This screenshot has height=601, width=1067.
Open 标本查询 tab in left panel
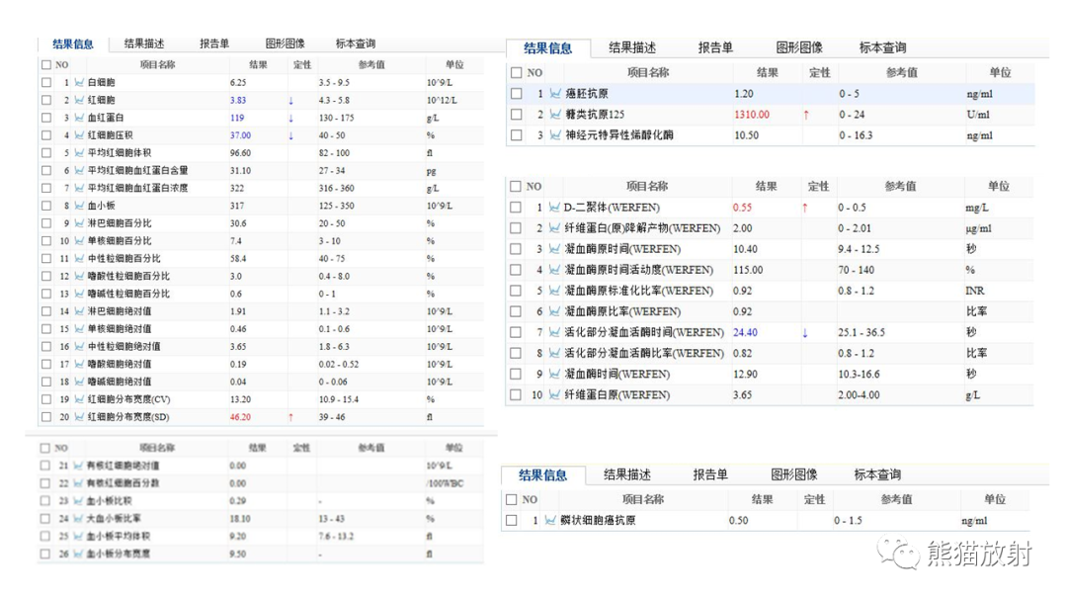(356, 43)
